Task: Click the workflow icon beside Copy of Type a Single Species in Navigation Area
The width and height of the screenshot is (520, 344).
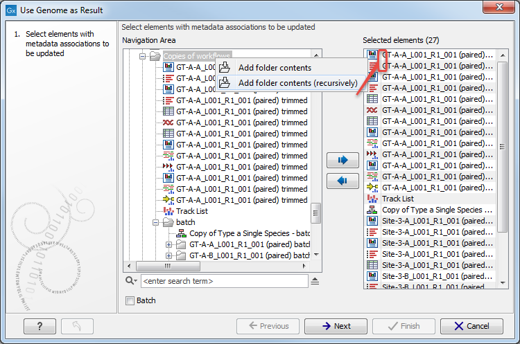Action: tap(181, 233)
